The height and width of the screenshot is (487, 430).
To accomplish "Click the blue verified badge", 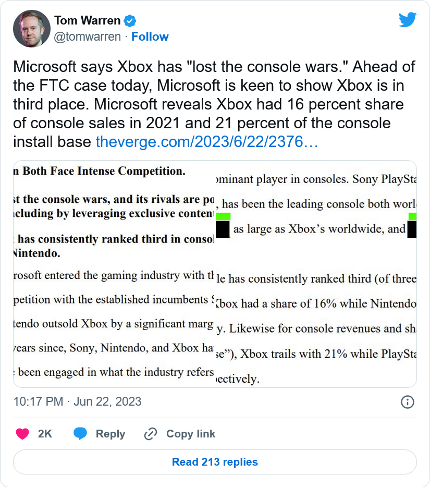I will pos(130,21).
